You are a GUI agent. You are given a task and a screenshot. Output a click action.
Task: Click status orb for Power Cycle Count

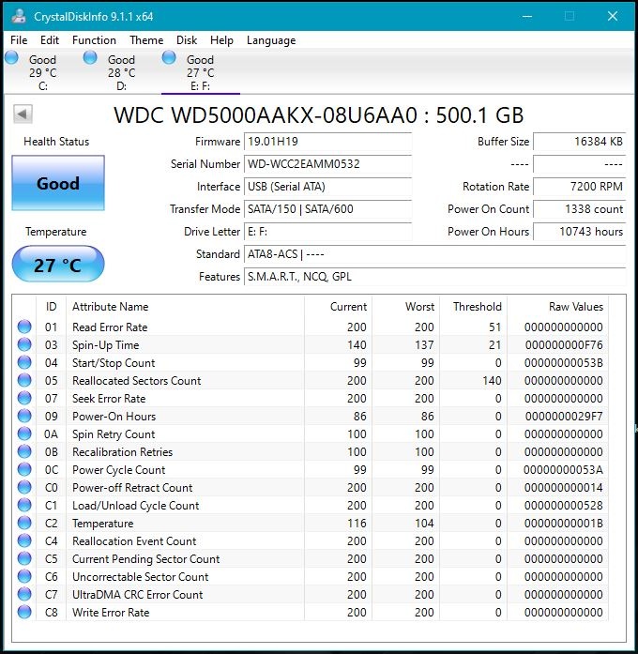tap(24, 469)
